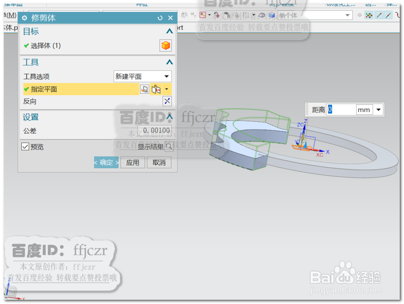Viewport: 404px width, 304px height.
Task: Collapse the 工具 section
Action: pyautogui.click(x=170, y=62)
